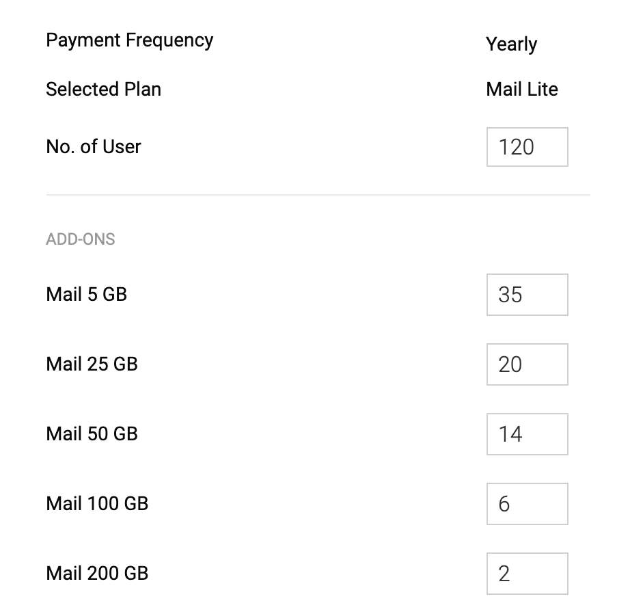Click the Mail 50 GB quantity field

(x=527, y=434)
